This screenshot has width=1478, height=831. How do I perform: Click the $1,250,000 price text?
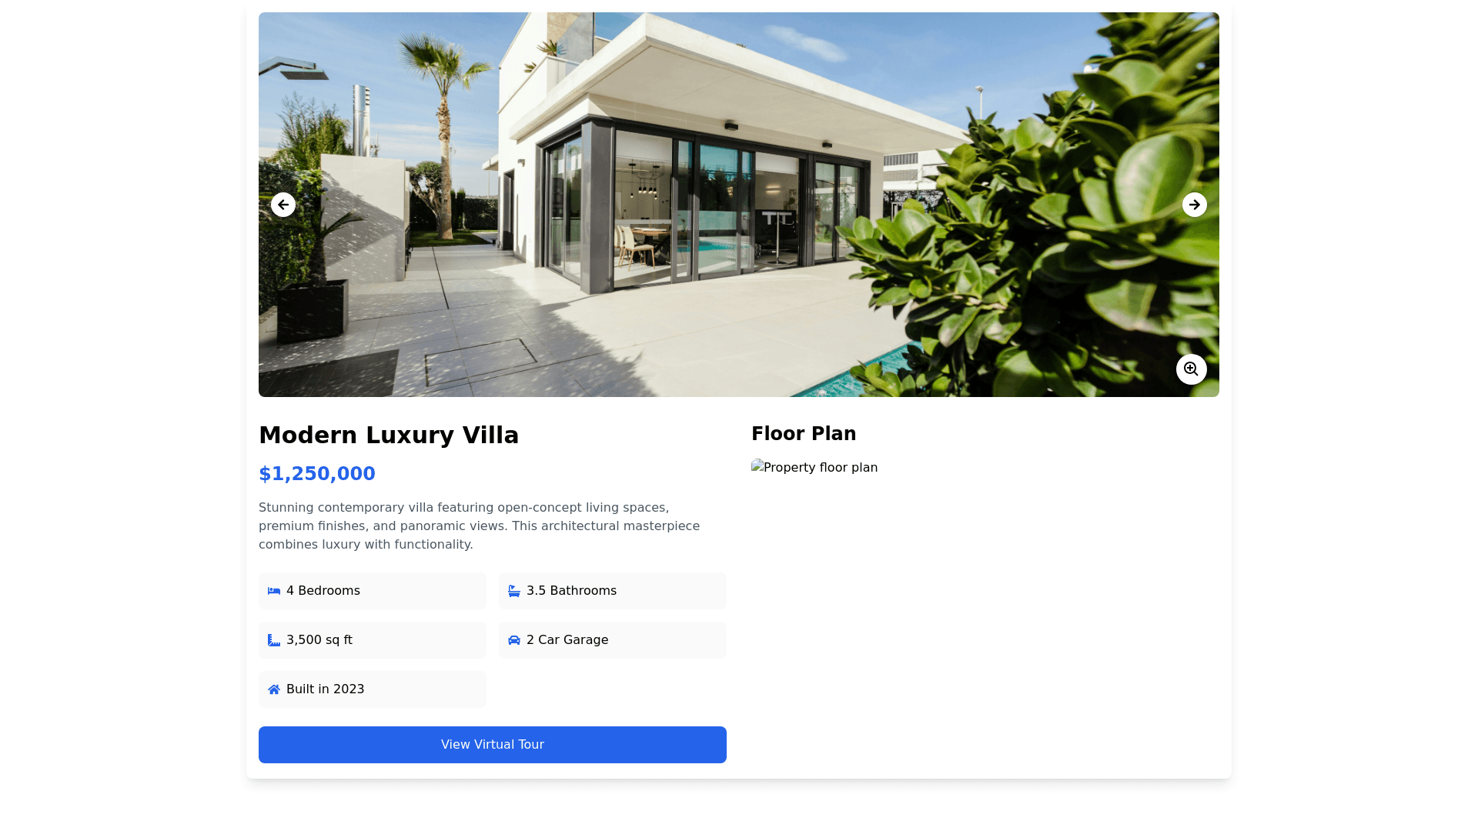coord(317,474)
